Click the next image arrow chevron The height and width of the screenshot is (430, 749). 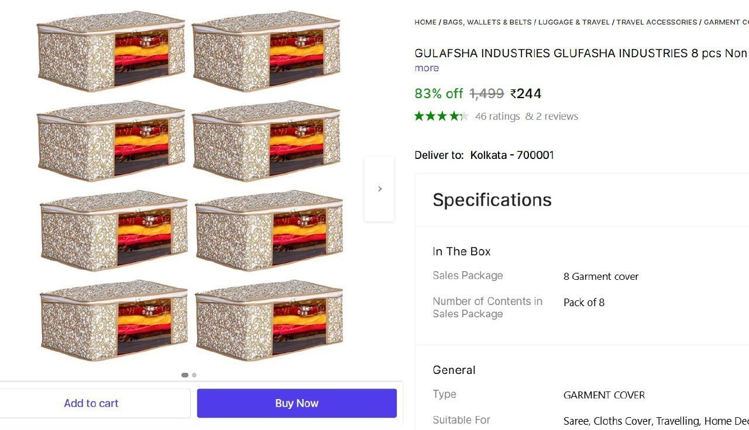(379, 189)
